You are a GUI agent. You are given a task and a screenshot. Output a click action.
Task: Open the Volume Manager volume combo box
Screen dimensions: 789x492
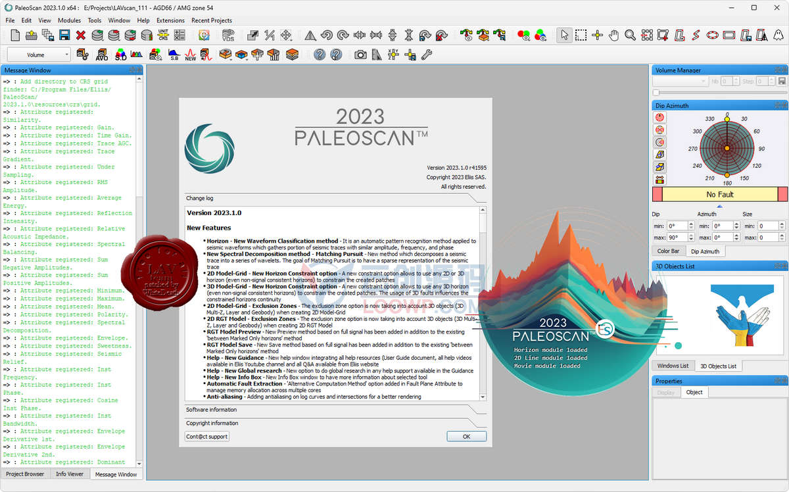[680, 81]
